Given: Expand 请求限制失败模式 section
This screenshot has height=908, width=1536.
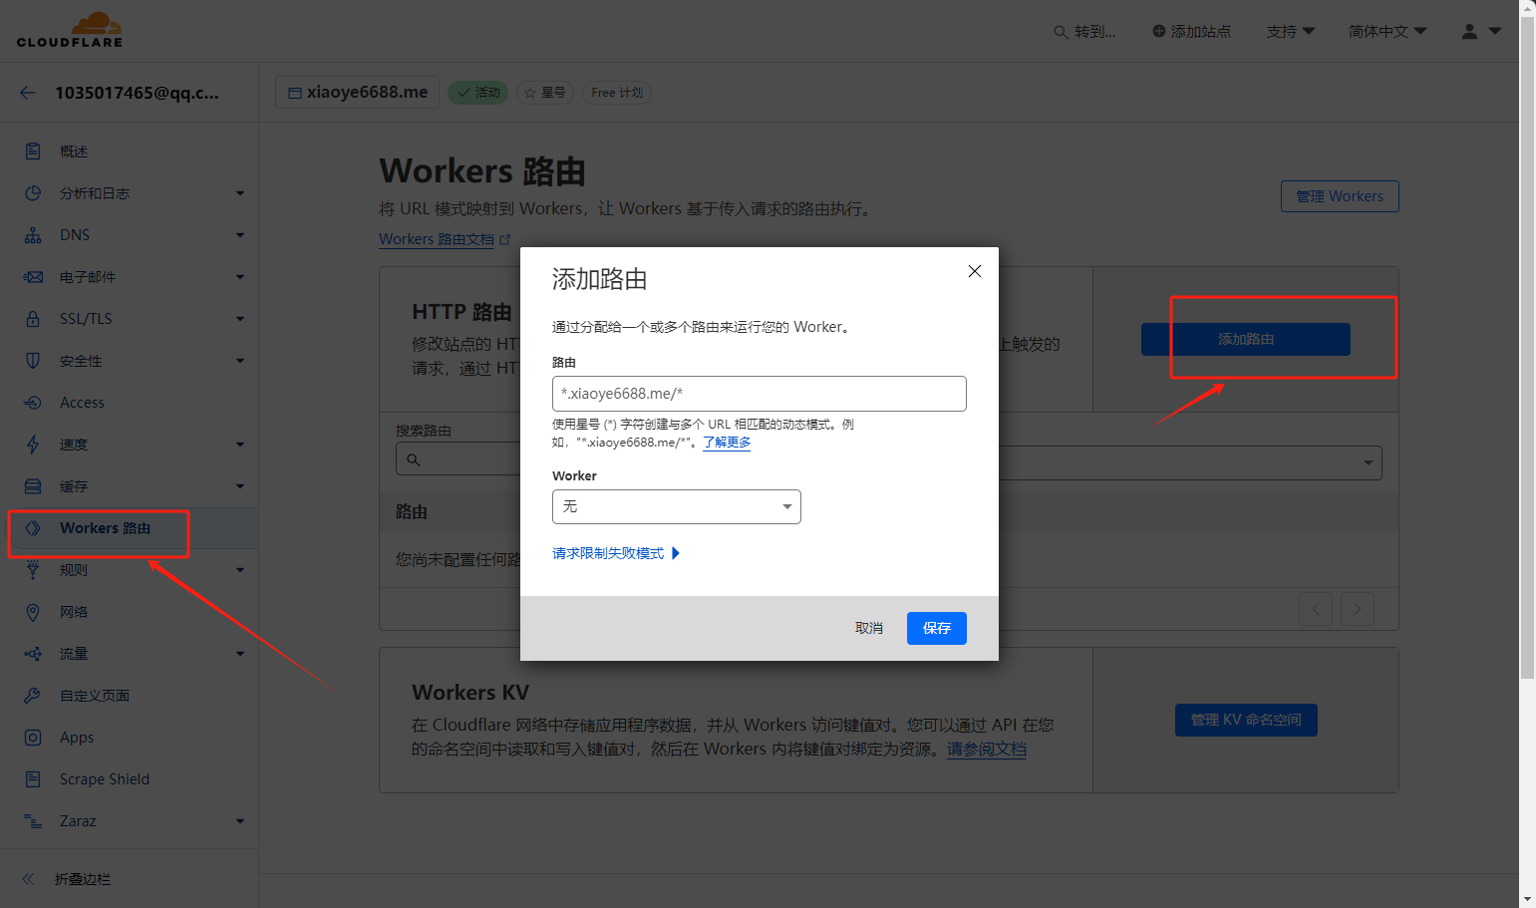Looking at the screenshot, I should (x=615, y=553).
